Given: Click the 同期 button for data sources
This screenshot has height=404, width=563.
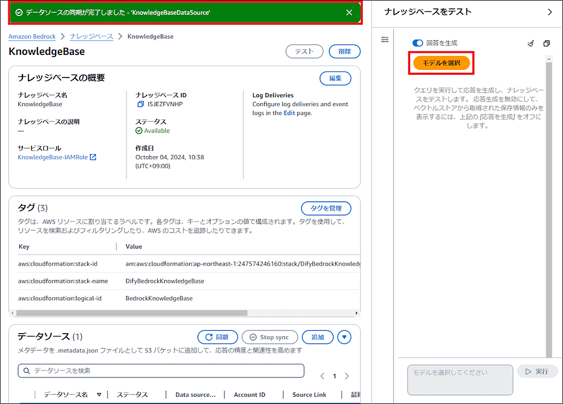Looking at the screenshot, I should coord(217,337).
